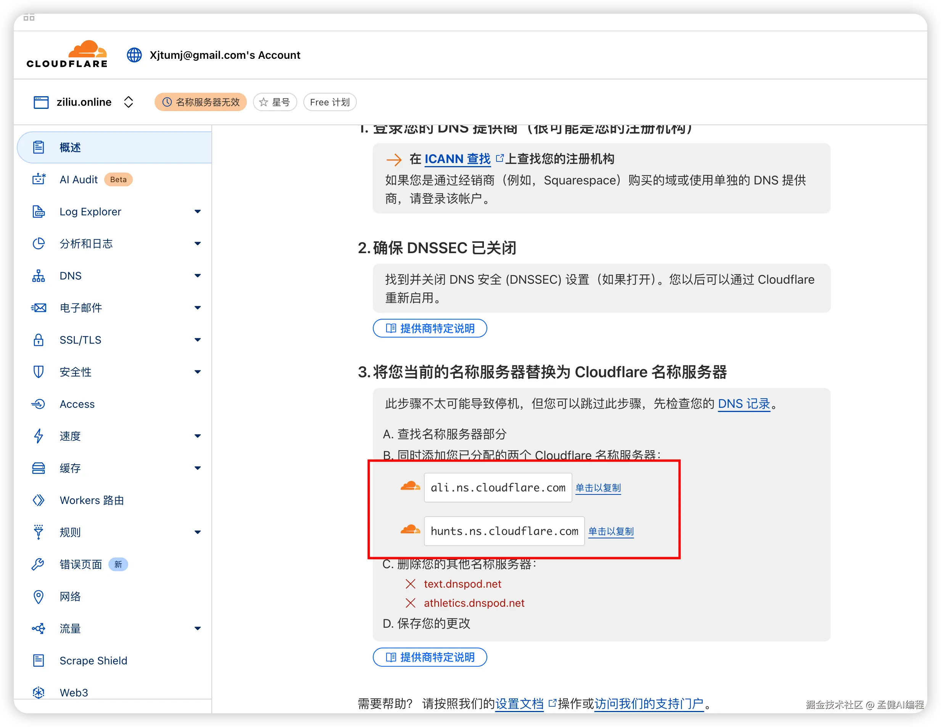Image resolution: width=941 pixels, height=727 pixels.
Task: Click the Access sidebar icon
Action: click(38, 404)
